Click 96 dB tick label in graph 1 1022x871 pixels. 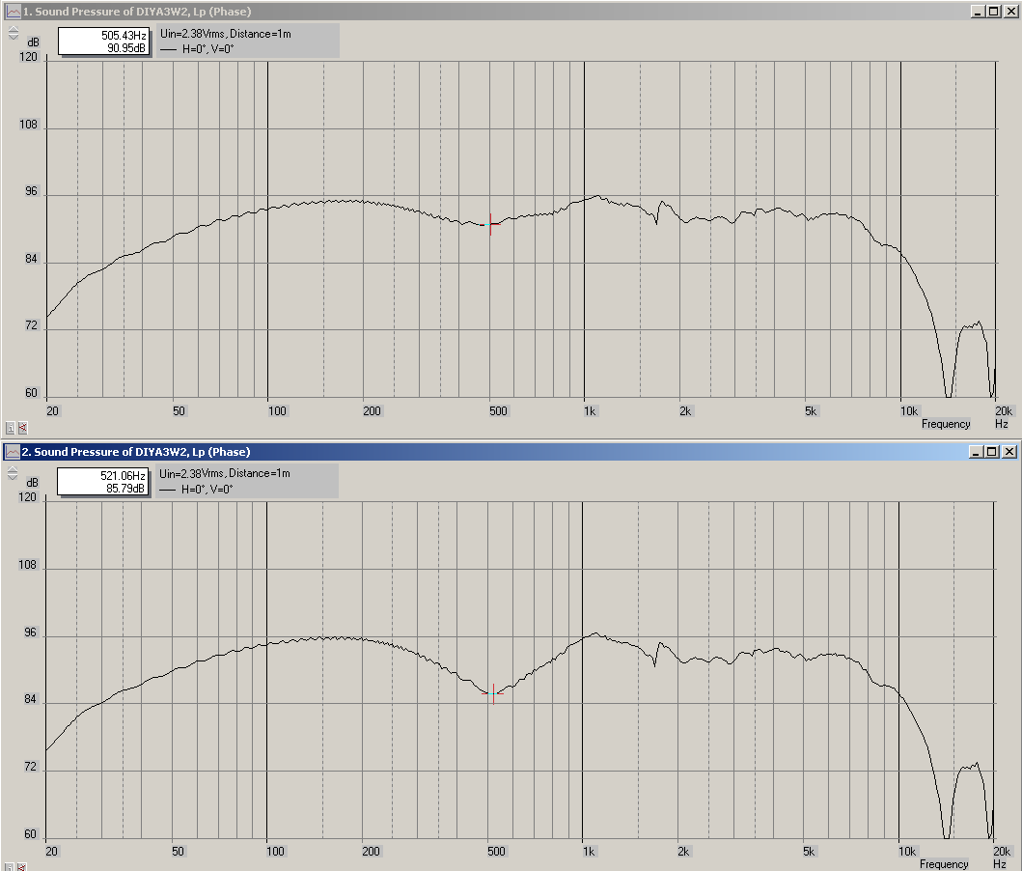(x=31, y=191)
